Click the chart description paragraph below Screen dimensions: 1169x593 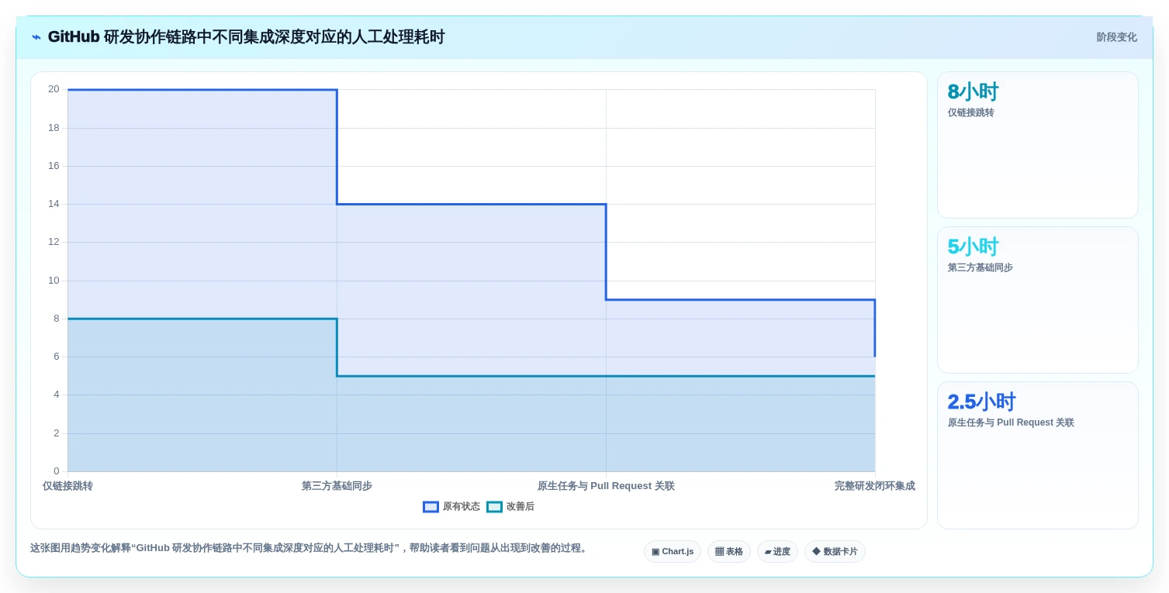tap(310, 548)
